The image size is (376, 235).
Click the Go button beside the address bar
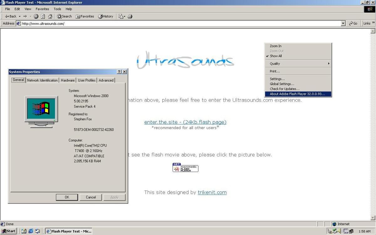coord(353,23)
